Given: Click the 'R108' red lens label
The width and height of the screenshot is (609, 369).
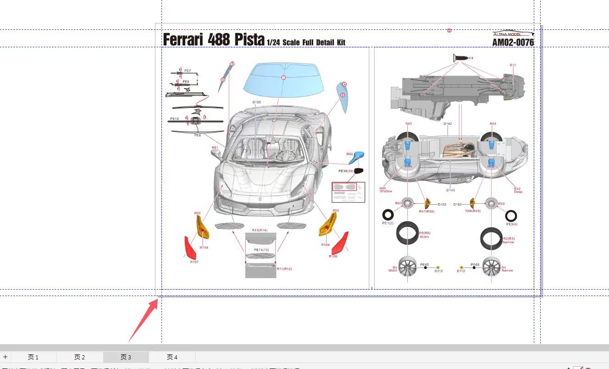Looking at the screenshot, I should tap(333, 256).
